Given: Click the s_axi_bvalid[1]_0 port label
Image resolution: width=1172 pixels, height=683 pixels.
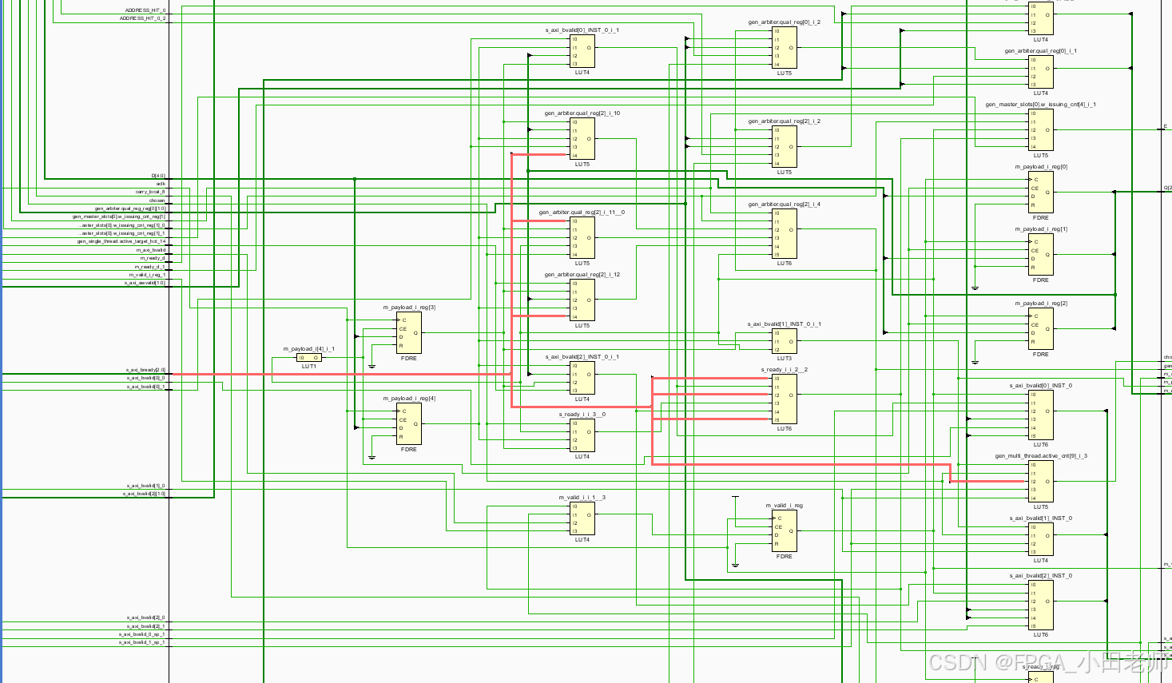Looking at the screenshot, I should pyautogui.click(x=146, y=486).
